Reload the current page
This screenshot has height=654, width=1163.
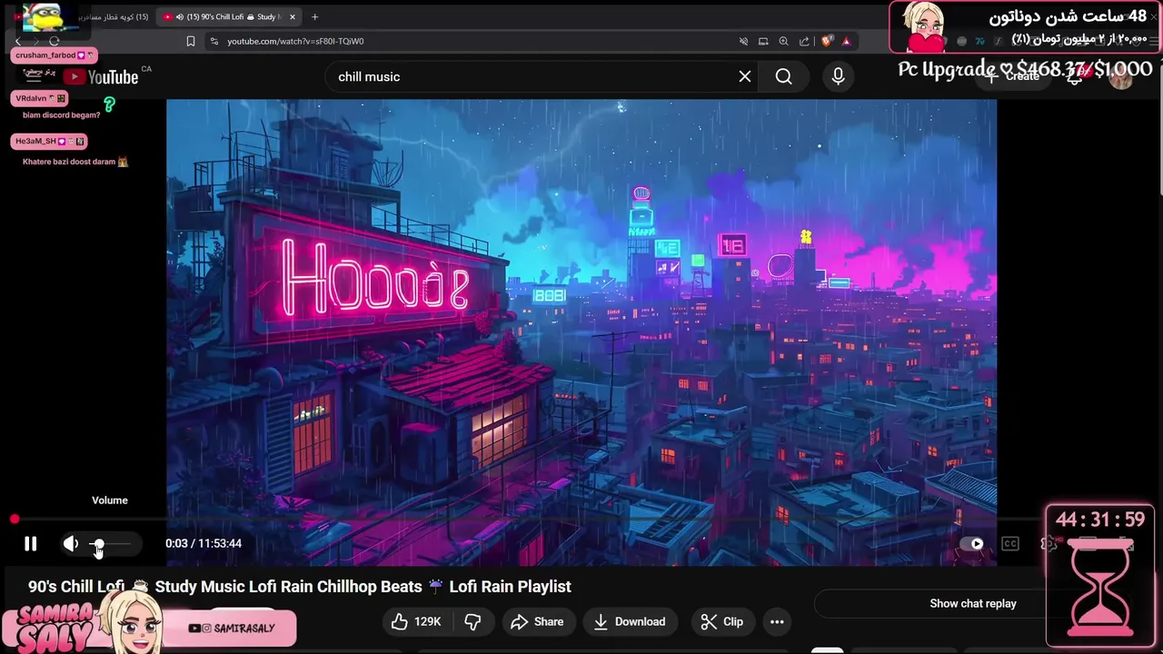(x=55, y=41)
